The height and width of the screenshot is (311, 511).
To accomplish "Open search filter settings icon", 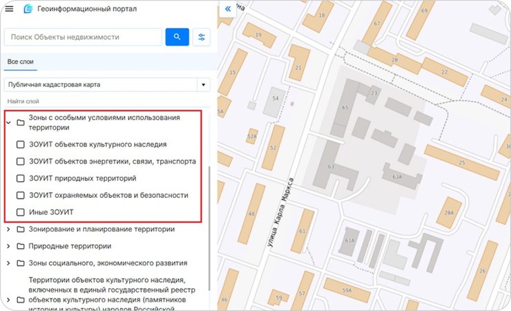I will coord(202,37).
